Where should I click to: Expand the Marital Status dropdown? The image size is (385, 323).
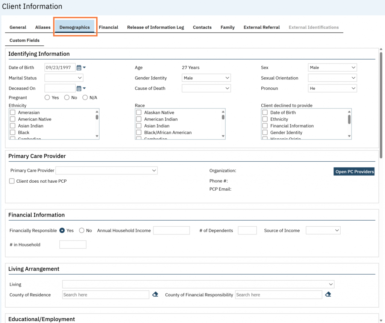(x=64, y=78)
